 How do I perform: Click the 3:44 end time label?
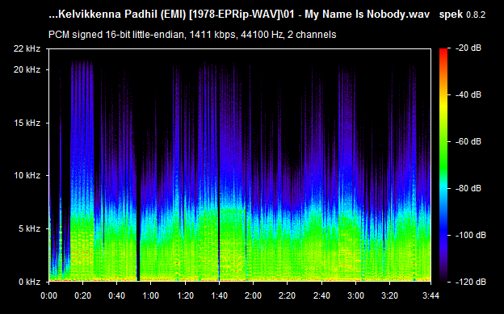click(x=430, y=295)
